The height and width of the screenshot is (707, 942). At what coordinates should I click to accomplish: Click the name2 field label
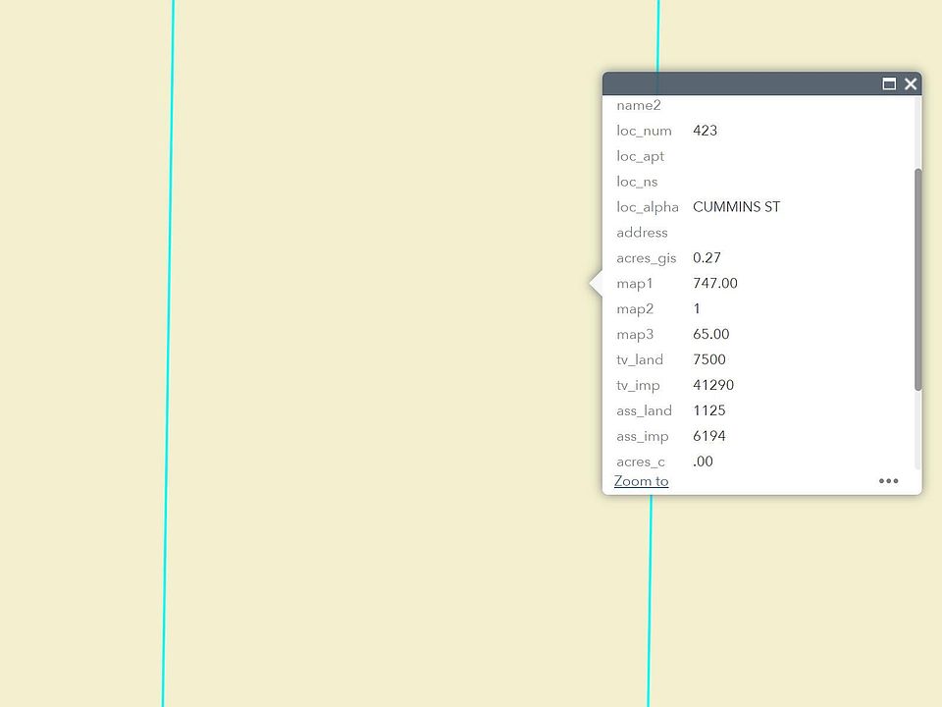(x=639, y=106)
